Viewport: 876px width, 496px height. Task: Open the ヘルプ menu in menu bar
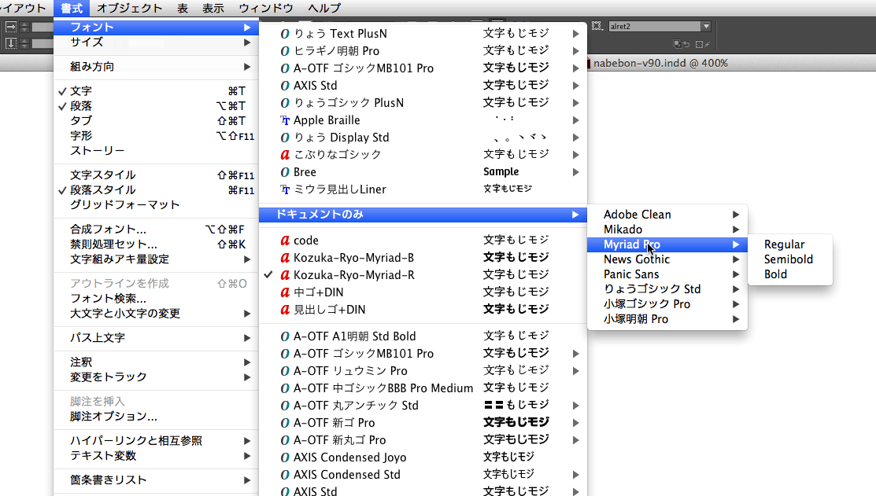pos(324,9)
